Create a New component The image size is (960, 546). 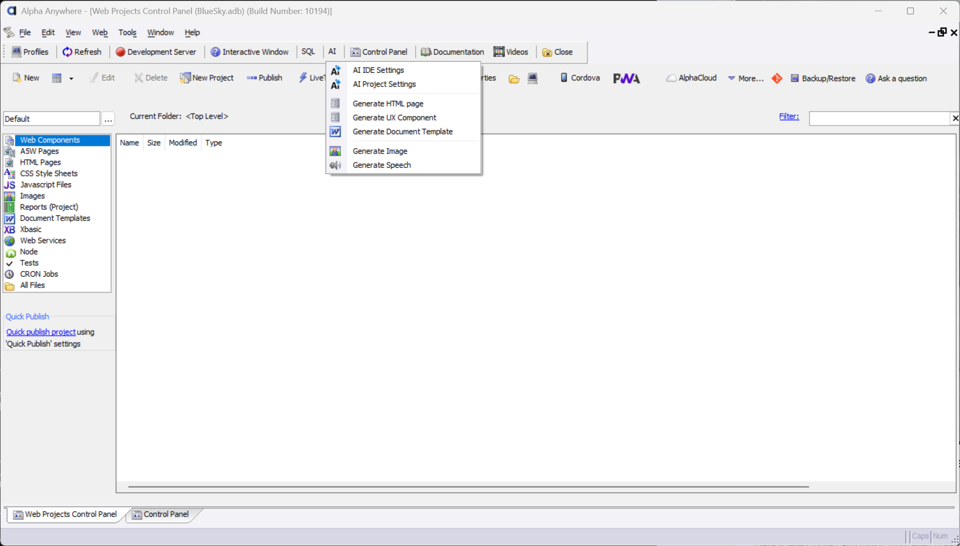26,78
